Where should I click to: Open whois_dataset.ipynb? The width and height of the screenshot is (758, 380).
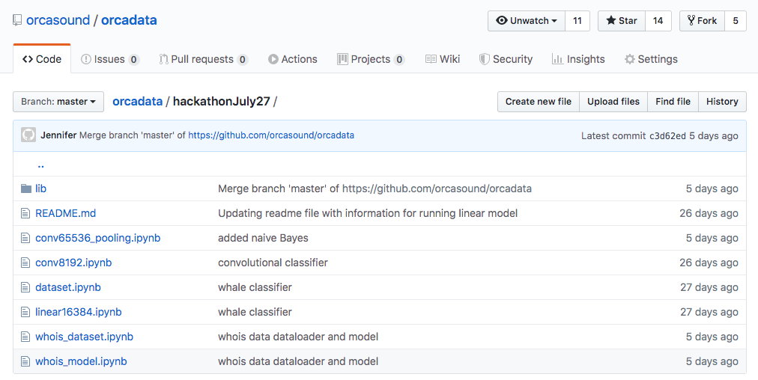click(84, 336)
